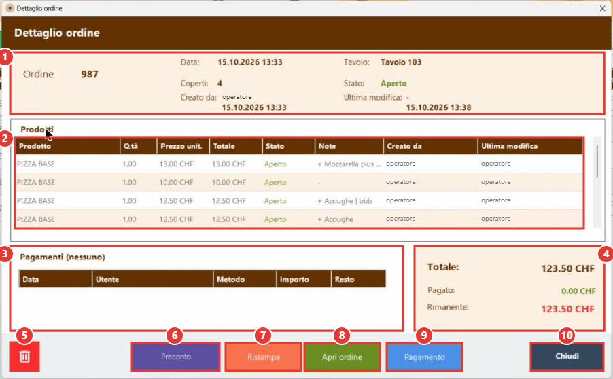Click the Metodo column header in payments
The image size is (613, 379).
[245, 279]
